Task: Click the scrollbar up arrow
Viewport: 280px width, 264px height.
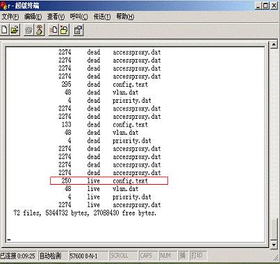Action: [x=274, y=44]
